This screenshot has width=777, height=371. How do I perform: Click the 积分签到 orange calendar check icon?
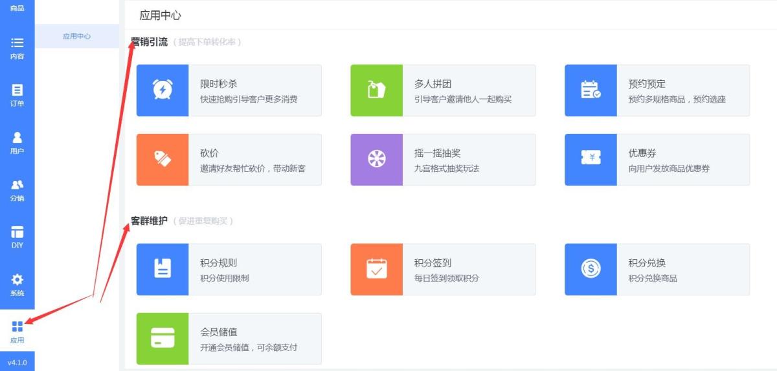376,269
